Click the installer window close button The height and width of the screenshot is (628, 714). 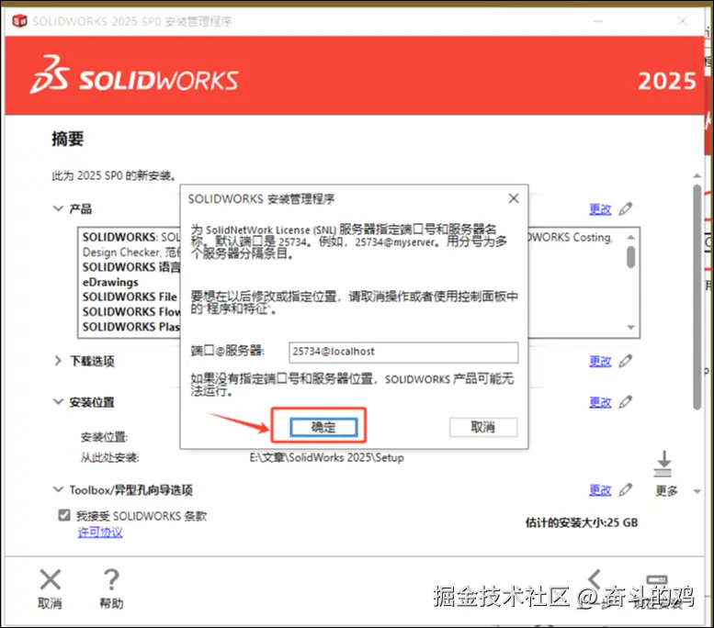point(682,21)
